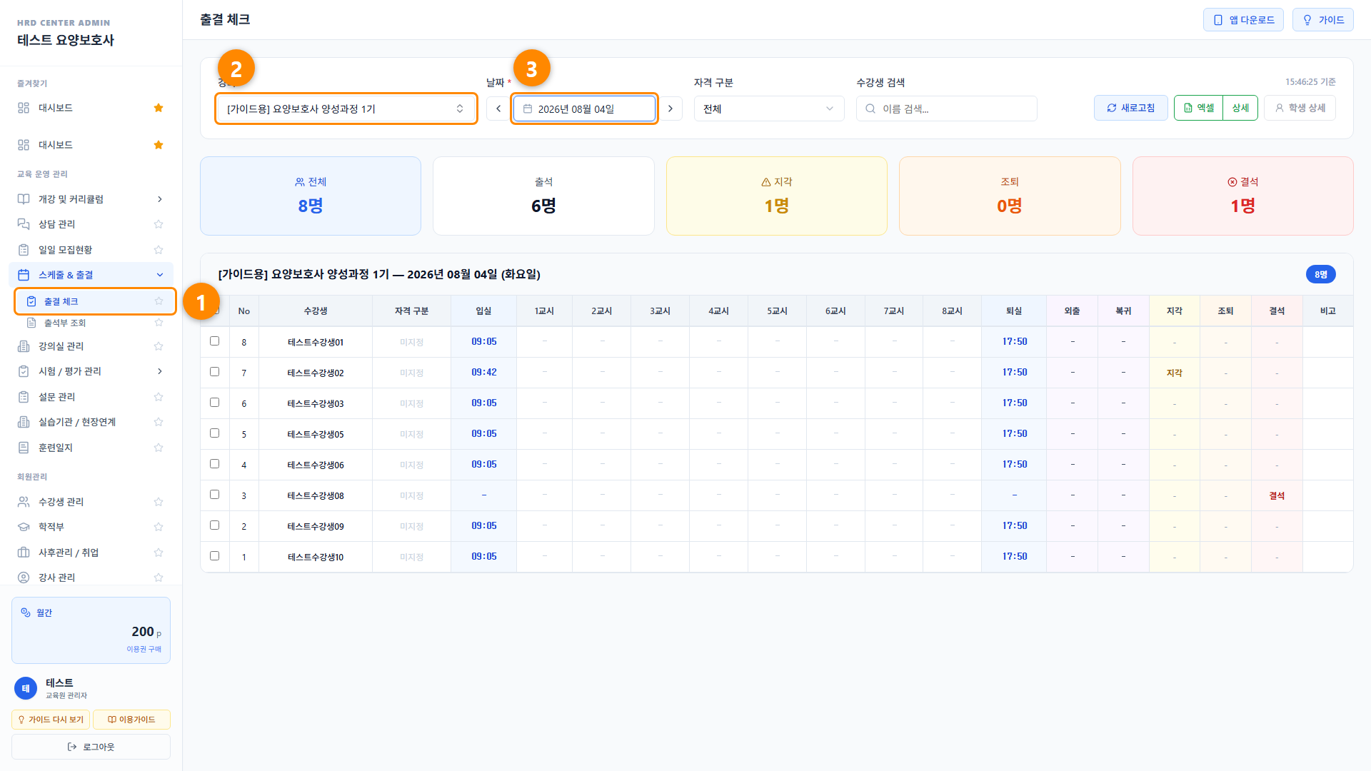Star the 훈련일지 menu as favorite
Screen dimensions: 1371x771
coord(159,448)
